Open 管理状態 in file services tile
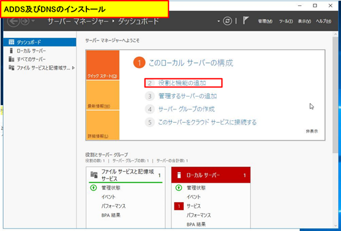 (x=111, y=188)
